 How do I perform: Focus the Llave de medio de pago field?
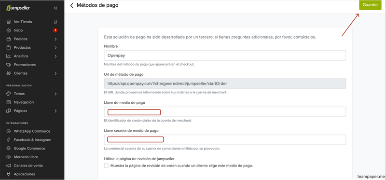click(225, 112)
